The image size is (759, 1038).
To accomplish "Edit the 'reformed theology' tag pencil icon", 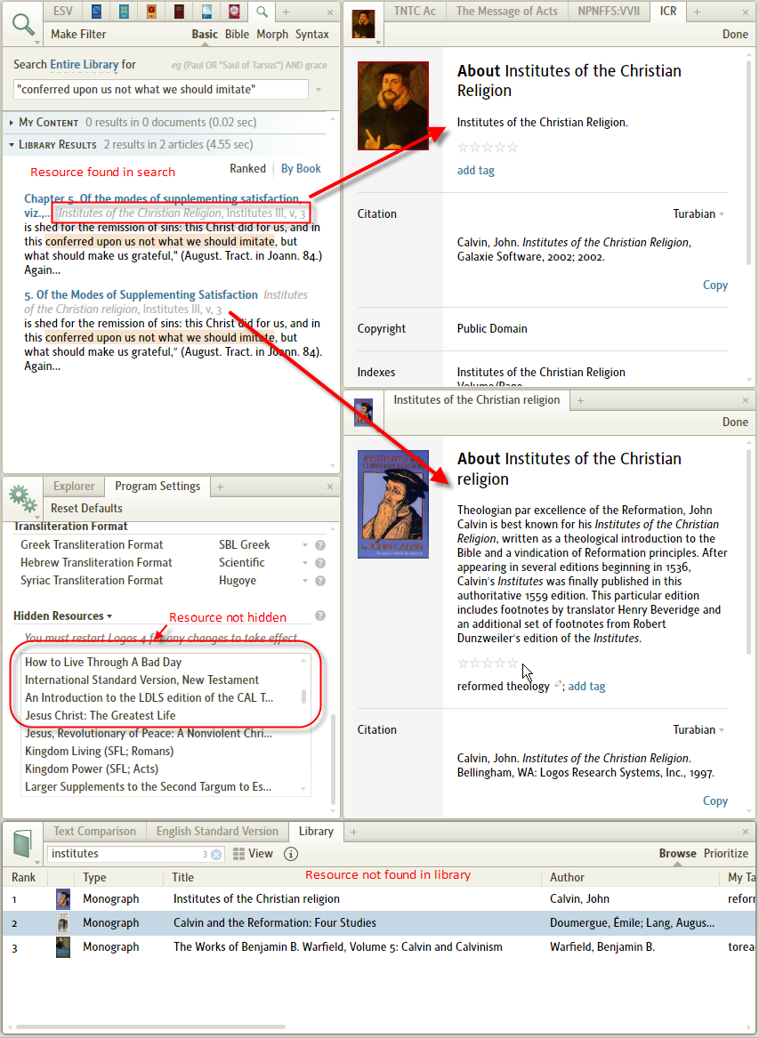I will click(558, 685).
